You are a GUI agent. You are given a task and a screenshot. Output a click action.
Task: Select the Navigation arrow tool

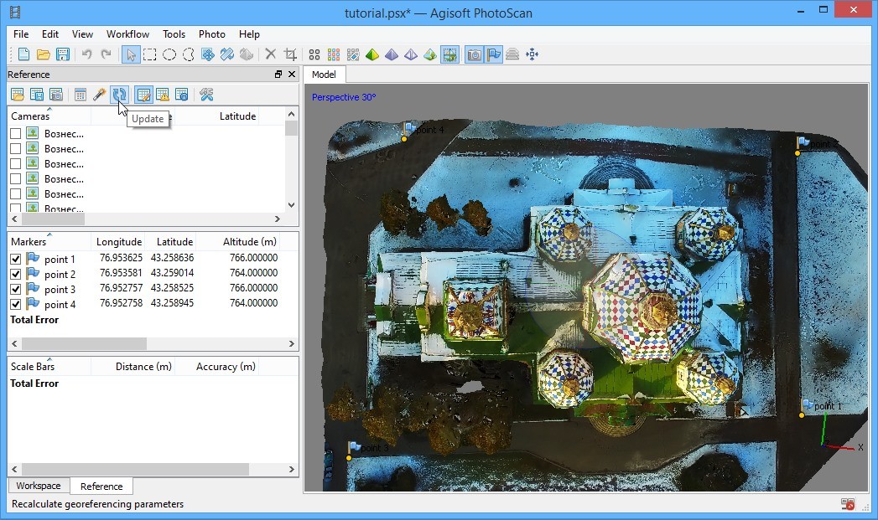pos(131,54)
